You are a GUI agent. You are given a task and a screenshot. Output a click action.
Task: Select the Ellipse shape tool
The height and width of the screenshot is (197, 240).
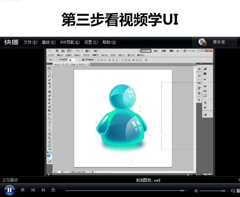pyautogui.click(x=49, y=133)
